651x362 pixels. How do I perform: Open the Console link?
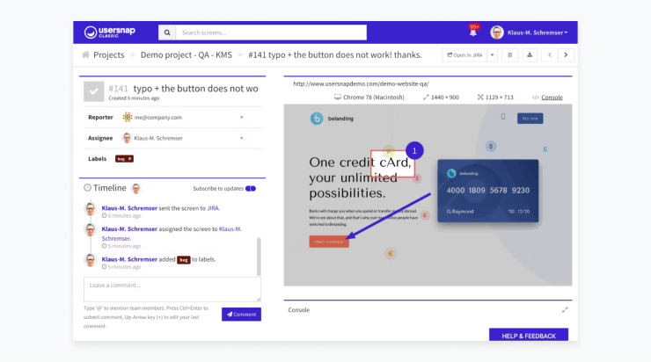coord(551,97)
